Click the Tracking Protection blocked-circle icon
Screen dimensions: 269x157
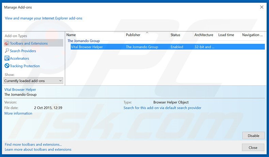point(7,66)
